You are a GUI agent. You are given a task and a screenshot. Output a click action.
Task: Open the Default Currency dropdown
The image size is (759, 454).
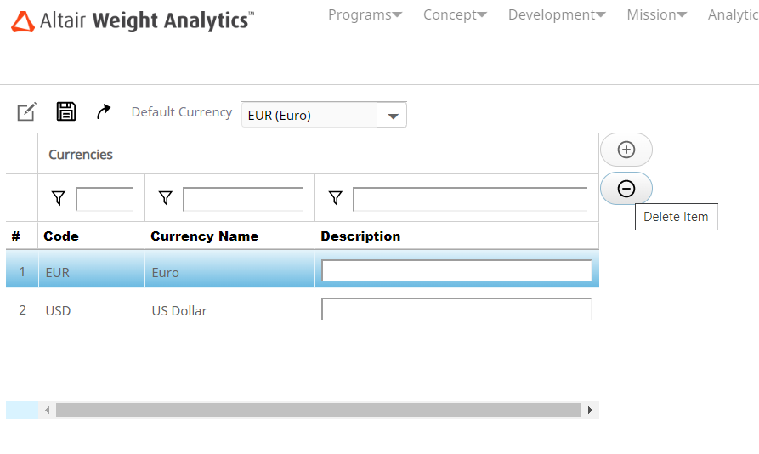coord(392,116)
